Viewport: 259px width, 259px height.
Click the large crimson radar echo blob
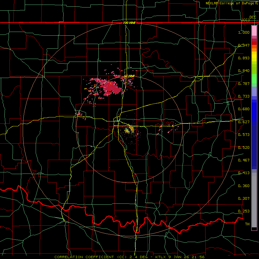pos(111,87)
